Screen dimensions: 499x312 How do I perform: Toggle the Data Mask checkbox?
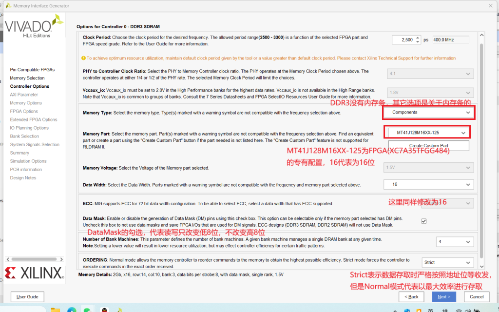point(423,221)
